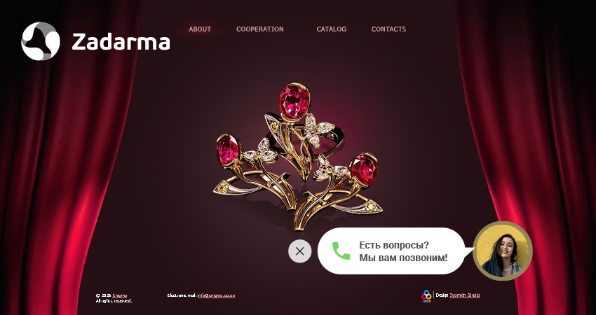Viewport: 596px width, 315px height.
Task: Select the left ruby ring
Action: click(228, 150)
